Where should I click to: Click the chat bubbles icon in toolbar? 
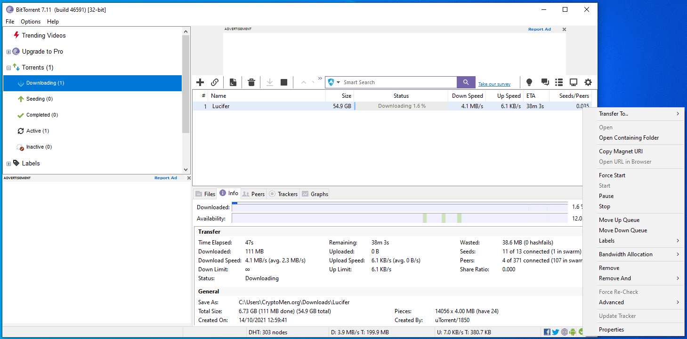pos(545,82)
